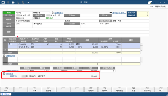Click the F3 付箋 button
Screen dimensions: 168x96
tap(35, 89)
